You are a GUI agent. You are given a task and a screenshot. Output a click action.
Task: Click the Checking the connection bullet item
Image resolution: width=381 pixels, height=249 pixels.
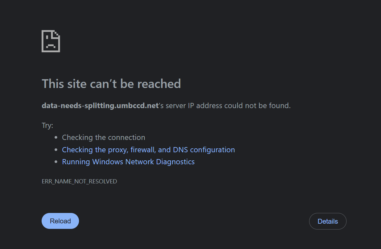tap(103, 137)
